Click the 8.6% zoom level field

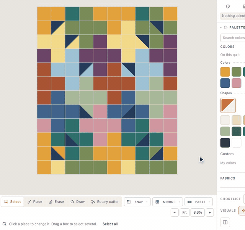coord(198,212)
